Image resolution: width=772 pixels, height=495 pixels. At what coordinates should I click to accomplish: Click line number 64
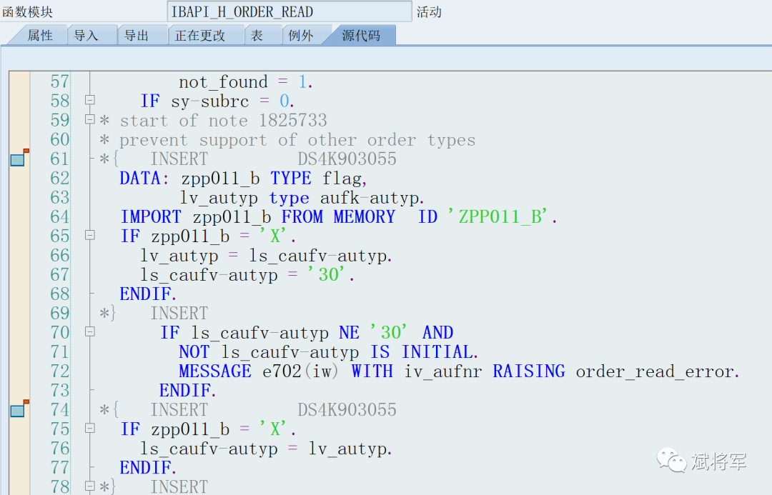[60, 216]
